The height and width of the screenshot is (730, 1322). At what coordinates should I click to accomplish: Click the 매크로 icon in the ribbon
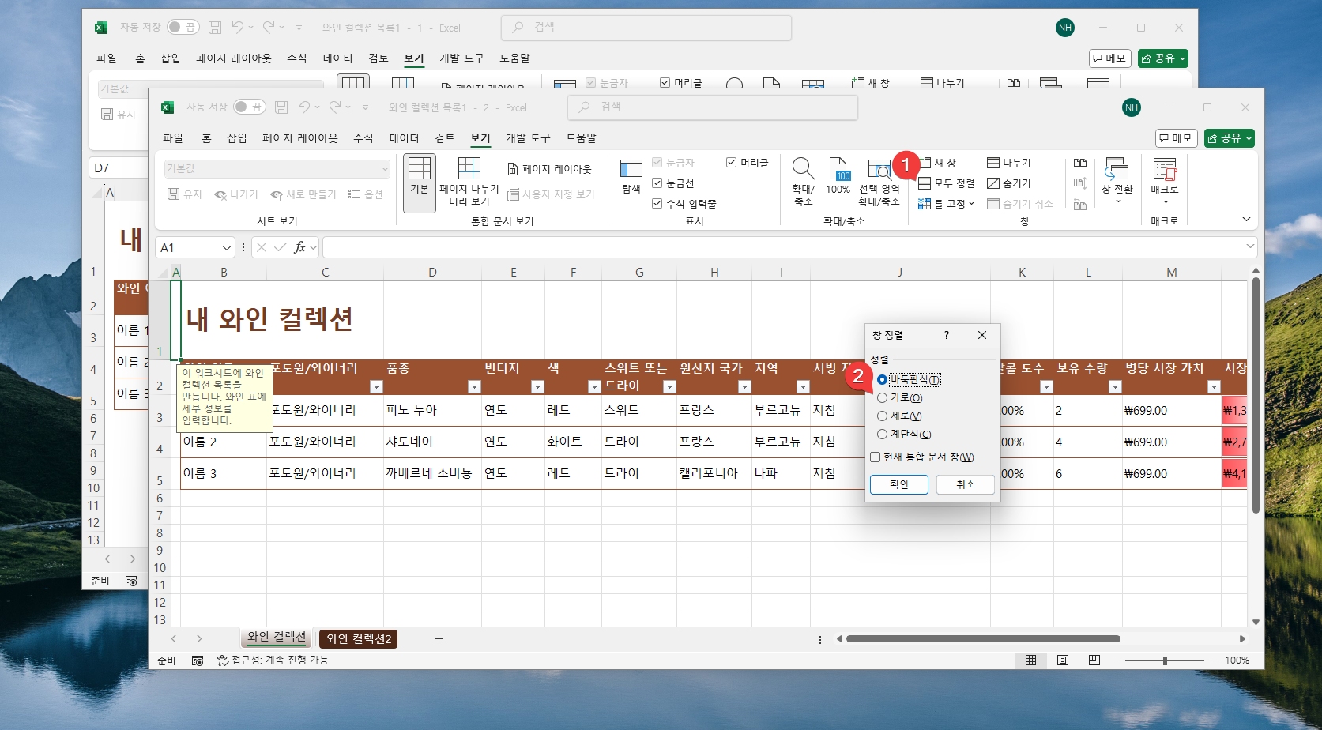1165,182
